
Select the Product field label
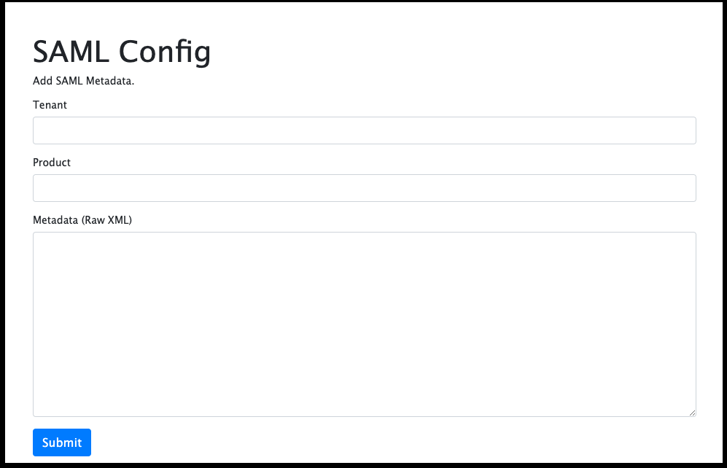51,162
